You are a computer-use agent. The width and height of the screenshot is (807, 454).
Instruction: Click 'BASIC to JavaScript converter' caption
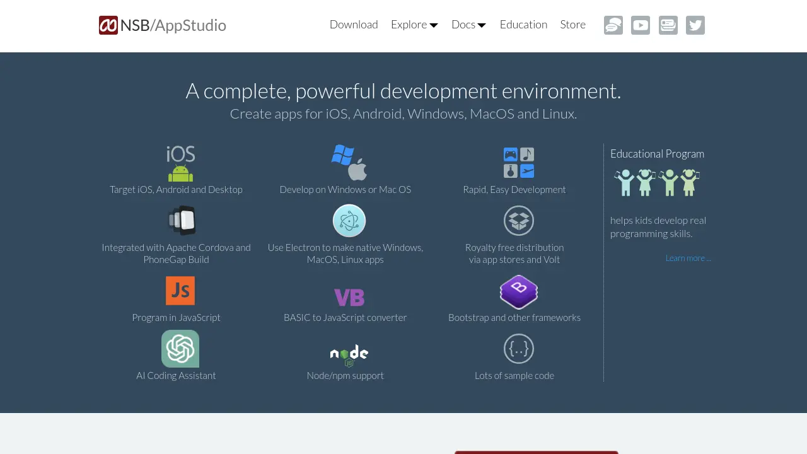click(345, 318)
